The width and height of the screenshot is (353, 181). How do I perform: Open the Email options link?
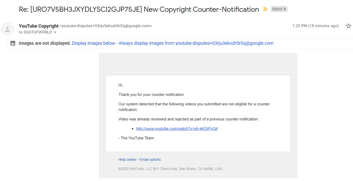click(x=150, y=160)
